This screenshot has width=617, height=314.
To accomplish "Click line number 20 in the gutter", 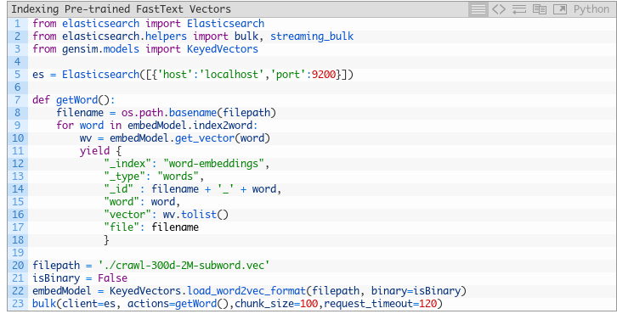I will [x=17, y=266].
